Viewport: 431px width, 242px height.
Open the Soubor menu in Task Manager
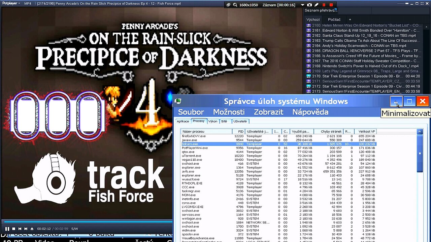click(191, 112)
